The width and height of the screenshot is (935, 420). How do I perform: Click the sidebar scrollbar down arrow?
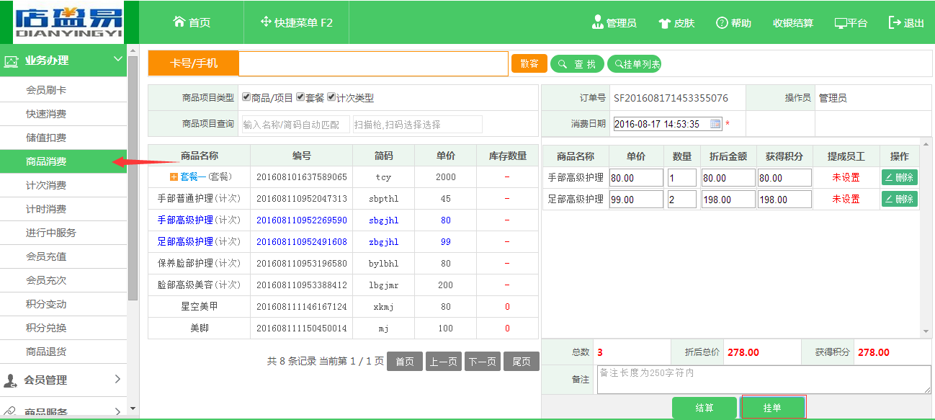[x=133, y=410]
